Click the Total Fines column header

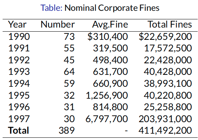point(170,24)
